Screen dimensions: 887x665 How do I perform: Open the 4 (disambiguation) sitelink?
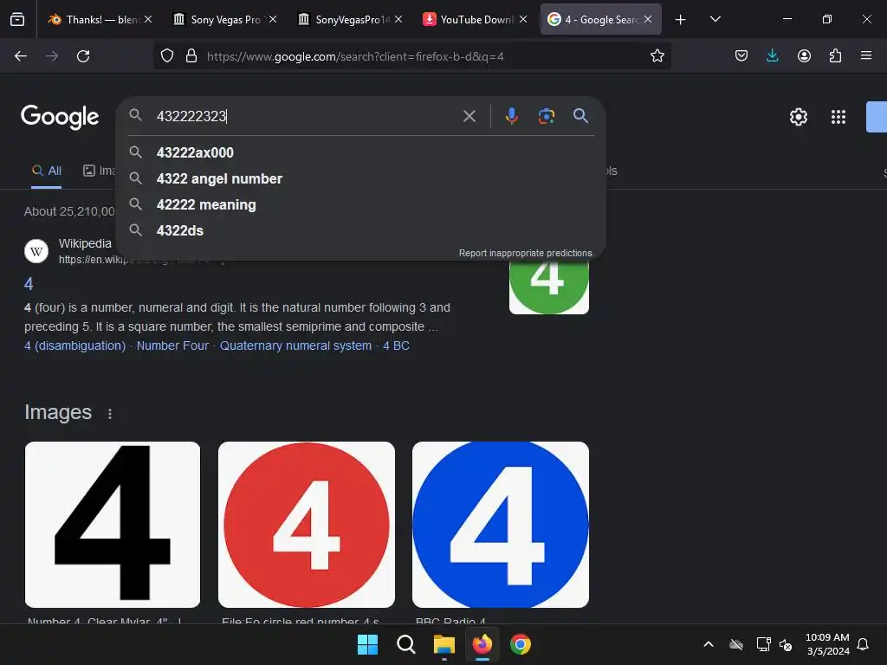74,345
